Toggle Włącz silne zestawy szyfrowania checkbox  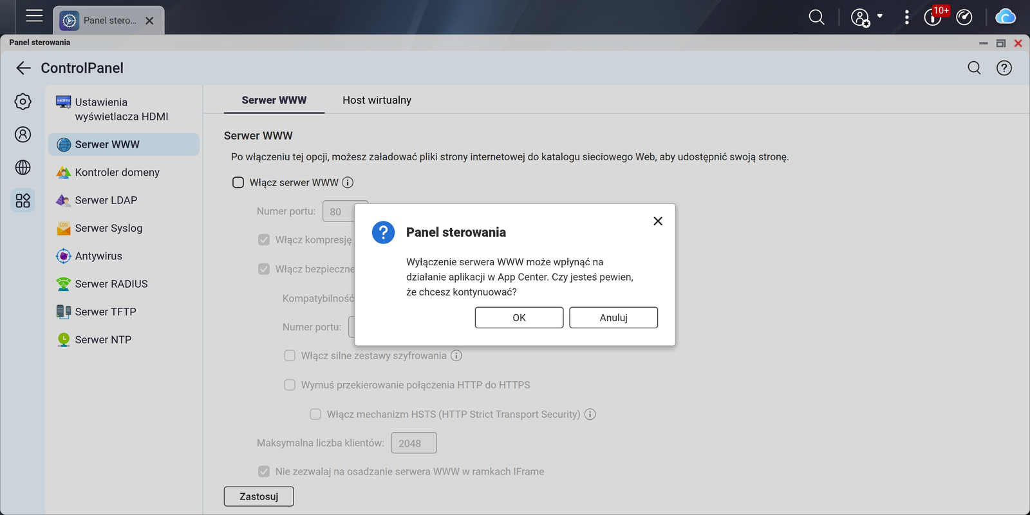coord(290,355)
